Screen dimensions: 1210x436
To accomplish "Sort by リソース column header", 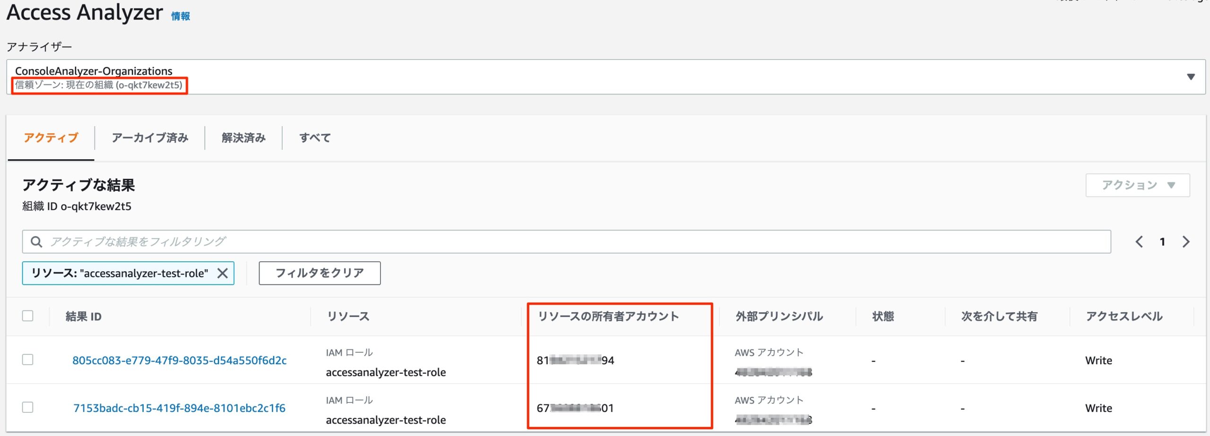I will coord(348,316).
